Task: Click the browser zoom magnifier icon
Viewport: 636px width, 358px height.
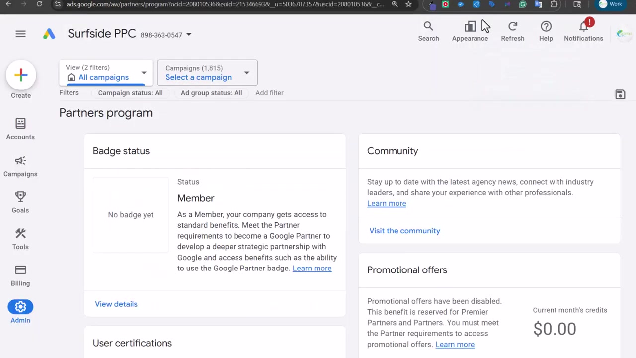Action: click(395, 4)
